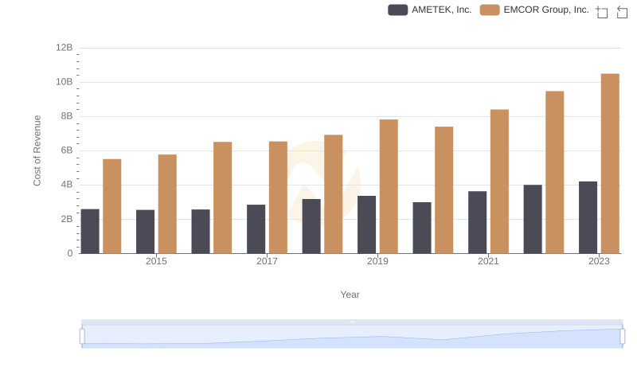Activate the zoom area select icon

pos(602,12)
